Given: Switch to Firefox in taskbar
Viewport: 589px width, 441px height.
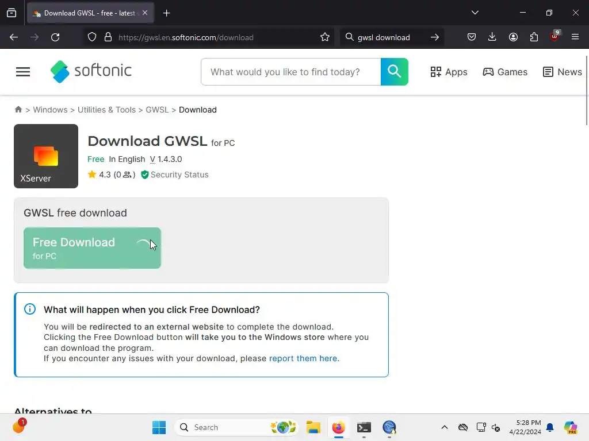Looking at the screenshot, I should (x=338, y=427).
